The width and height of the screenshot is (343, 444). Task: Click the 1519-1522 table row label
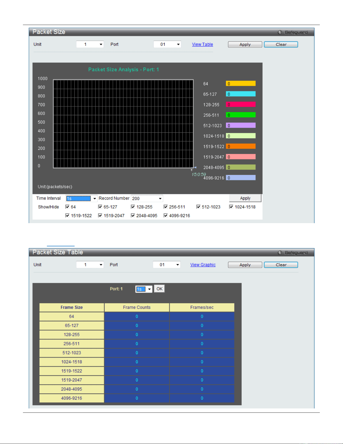tap(72, 371)
